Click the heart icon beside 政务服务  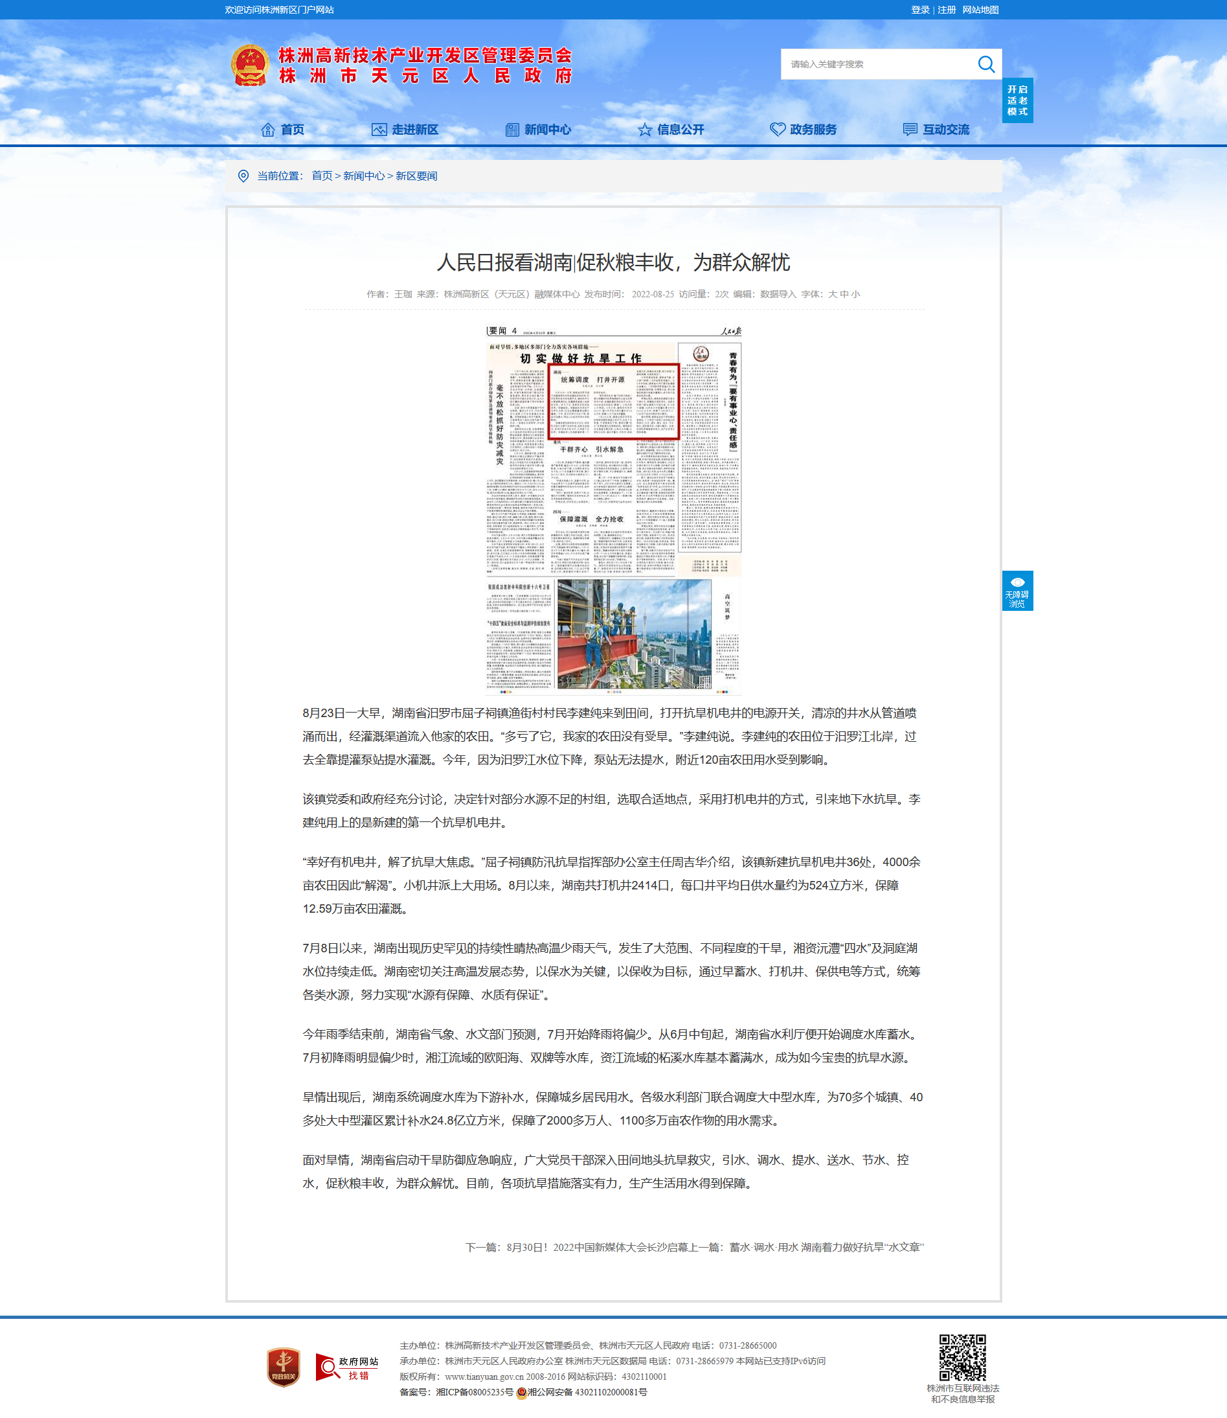(778, 130)
